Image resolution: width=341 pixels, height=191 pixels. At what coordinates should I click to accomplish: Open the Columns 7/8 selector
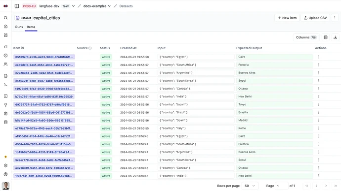coord(306,37)
